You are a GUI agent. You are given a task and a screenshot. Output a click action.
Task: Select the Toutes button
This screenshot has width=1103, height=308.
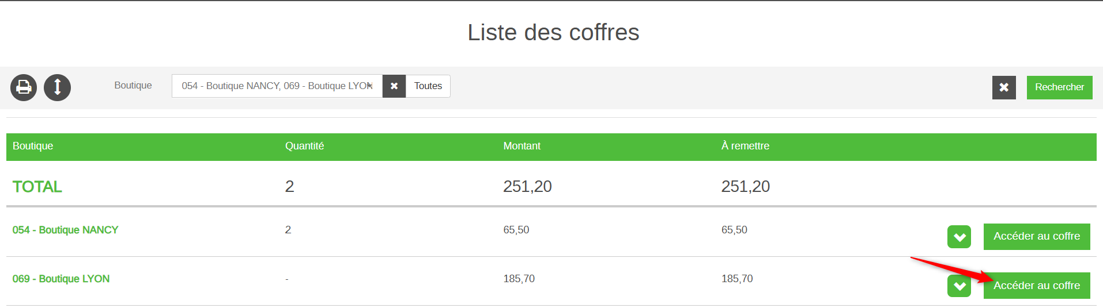coord(428,86)
